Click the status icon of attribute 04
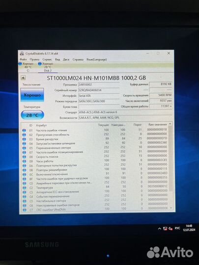Viewport: 199px width, 265px height. pos(24,144)
